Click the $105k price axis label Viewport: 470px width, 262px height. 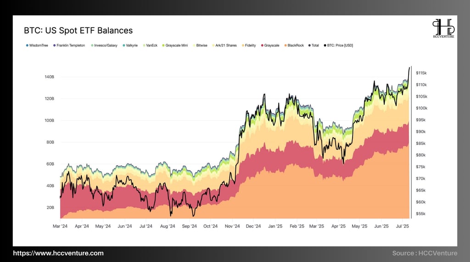(421, 96)
